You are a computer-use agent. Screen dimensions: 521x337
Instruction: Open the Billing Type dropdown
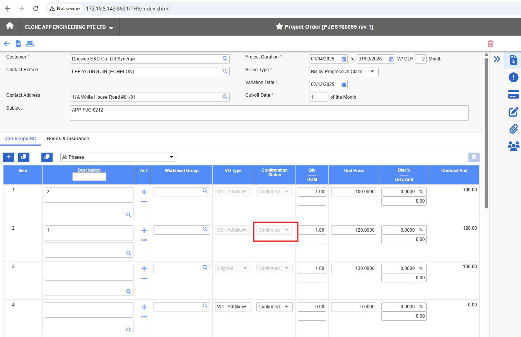tap(343, 72)
